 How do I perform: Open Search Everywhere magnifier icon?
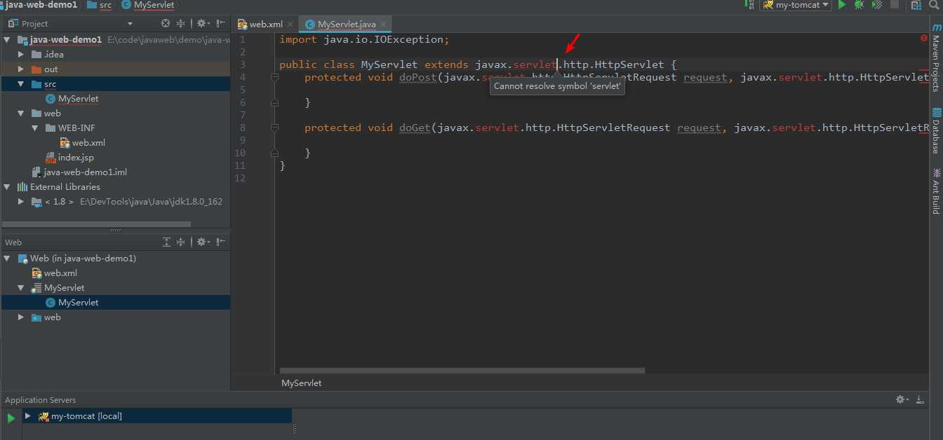point(935,5)
